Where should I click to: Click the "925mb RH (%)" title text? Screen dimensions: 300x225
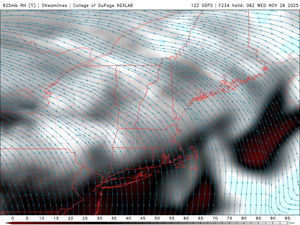[x=19, y=5]
